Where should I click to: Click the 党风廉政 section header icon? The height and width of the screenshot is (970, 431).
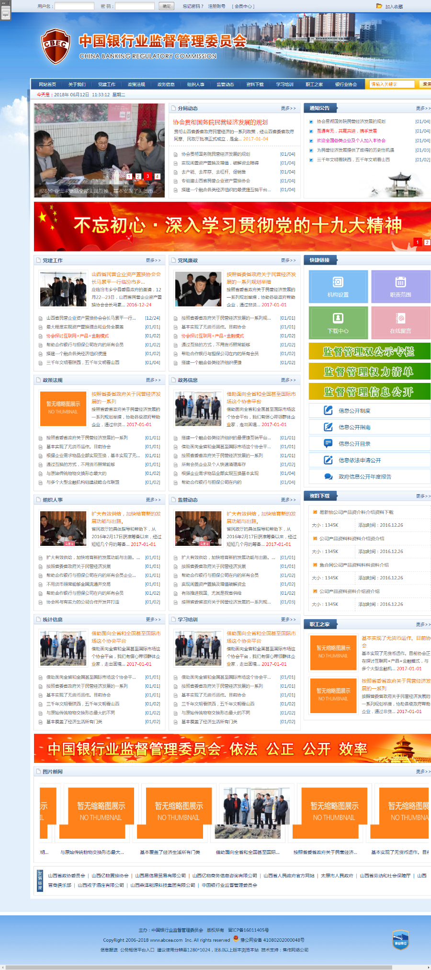click(174, 260)
